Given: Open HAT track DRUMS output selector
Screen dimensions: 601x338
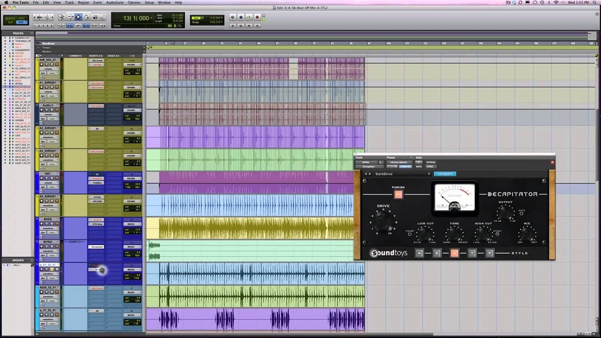Looking at the screenshot, I should 132,178.
